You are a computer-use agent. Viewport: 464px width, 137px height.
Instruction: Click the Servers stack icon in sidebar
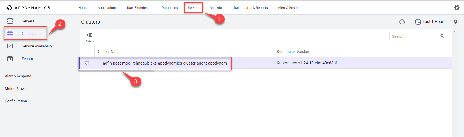[10, 21]
